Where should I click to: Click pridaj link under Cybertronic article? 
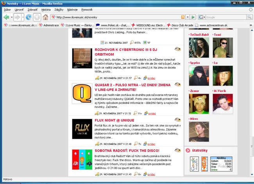tap(151, 78)
